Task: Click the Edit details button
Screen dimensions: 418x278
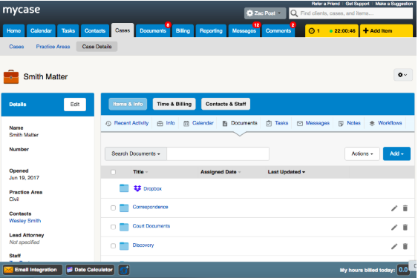Action: click(x=75, y=105)
